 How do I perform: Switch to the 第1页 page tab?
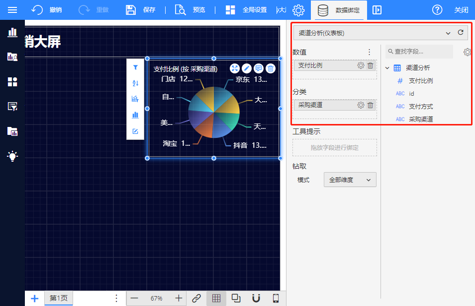(x=58, y=298)
